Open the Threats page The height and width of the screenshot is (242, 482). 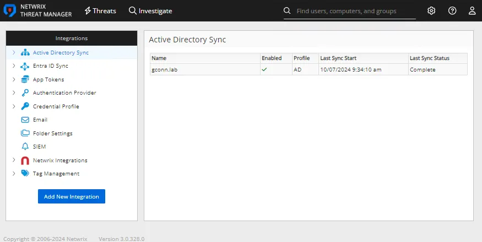click(100, 11)
